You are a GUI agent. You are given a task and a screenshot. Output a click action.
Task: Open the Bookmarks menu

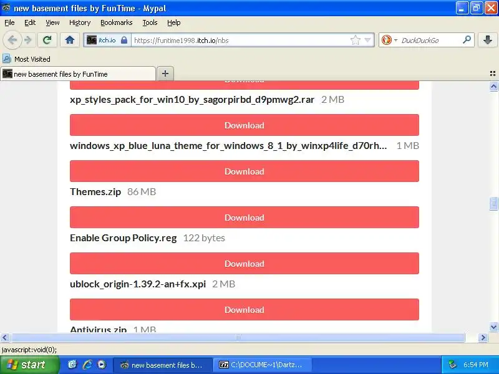[x=116, y=22]
